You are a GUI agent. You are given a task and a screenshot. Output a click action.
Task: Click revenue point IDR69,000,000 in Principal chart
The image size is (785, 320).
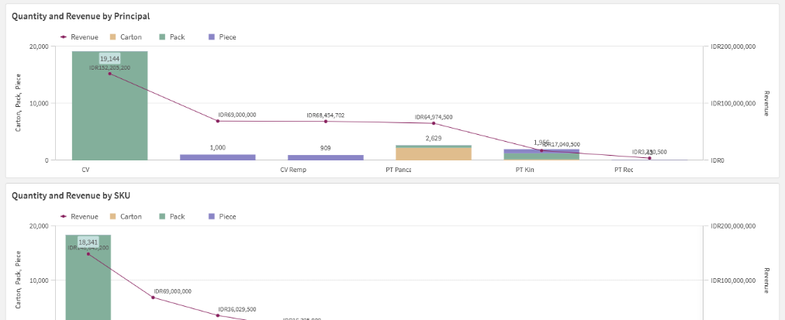(218, 121)
